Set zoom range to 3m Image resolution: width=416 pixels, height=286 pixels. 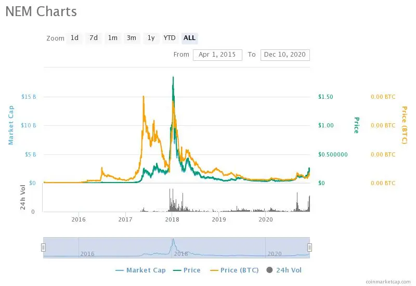pyautogui.click(x=132, y=38)
